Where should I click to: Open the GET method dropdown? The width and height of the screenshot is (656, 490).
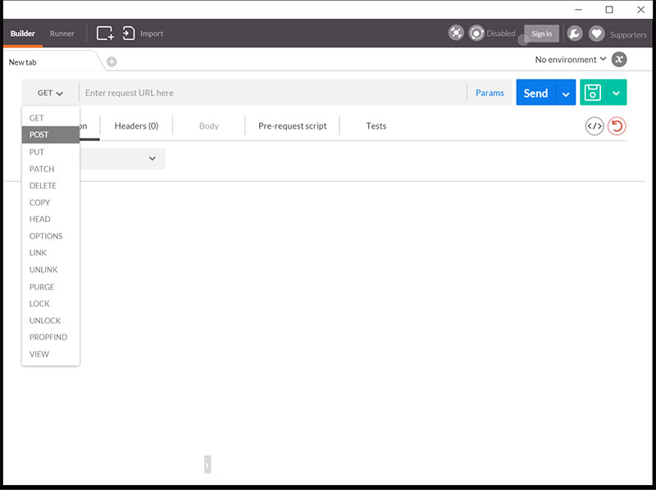coord(50,93)
